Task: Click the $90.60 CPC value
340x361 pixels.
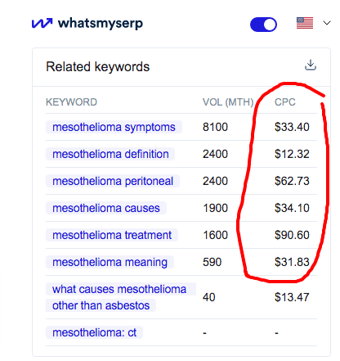Action: [292, 235]
